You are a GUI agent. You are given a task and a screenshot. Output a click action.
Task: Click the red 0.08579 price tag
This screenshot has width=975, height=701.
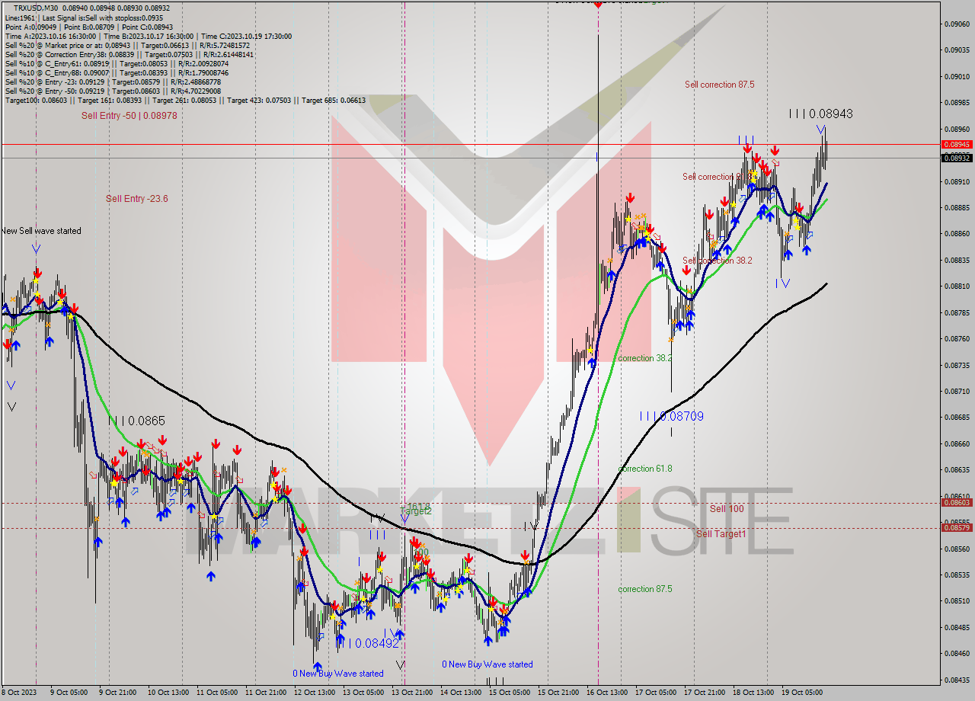tap(957, 527)
